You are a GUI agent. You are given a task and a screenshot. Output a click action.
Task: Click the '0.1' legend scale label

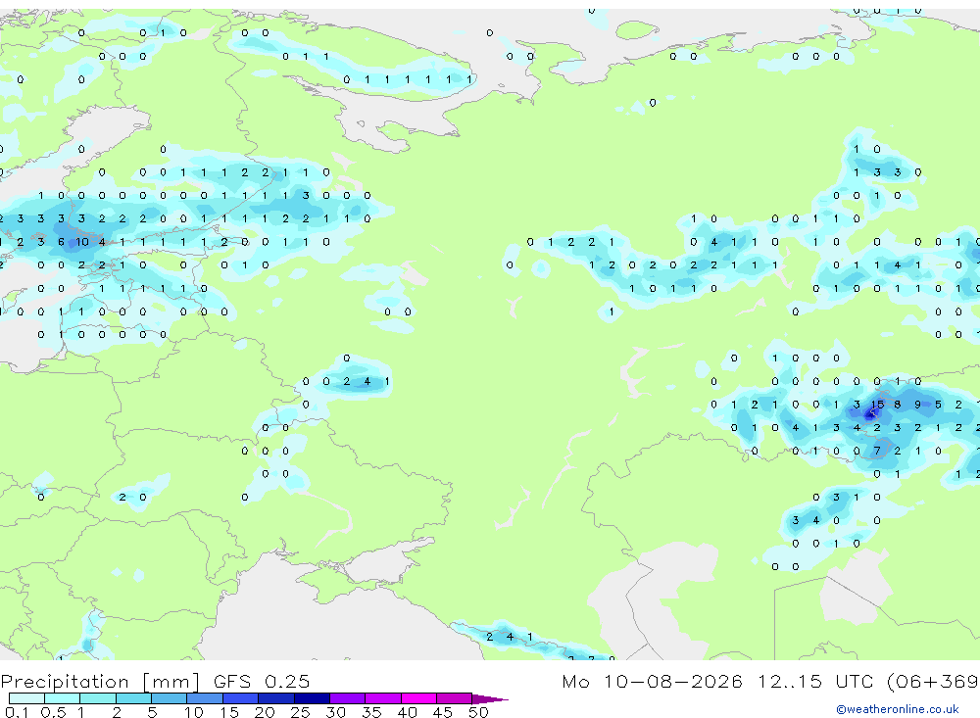click(17, 712)
